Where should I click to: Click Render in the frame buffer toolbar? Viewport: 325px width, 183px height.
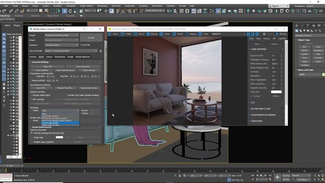click(281, 34)
